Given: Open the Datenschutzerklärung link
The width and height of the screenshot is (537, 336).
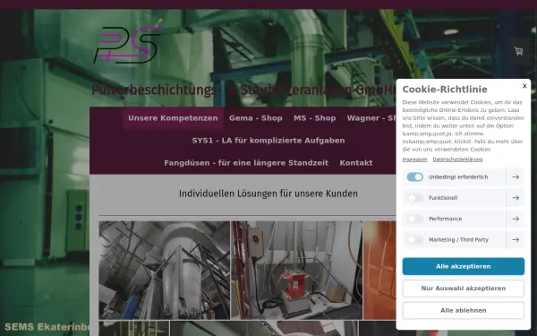Looking at the screenshot, I should (457, 159).
